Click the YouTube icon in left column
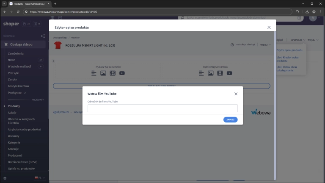This screenshot has width=325, height=183. [122, 73]
